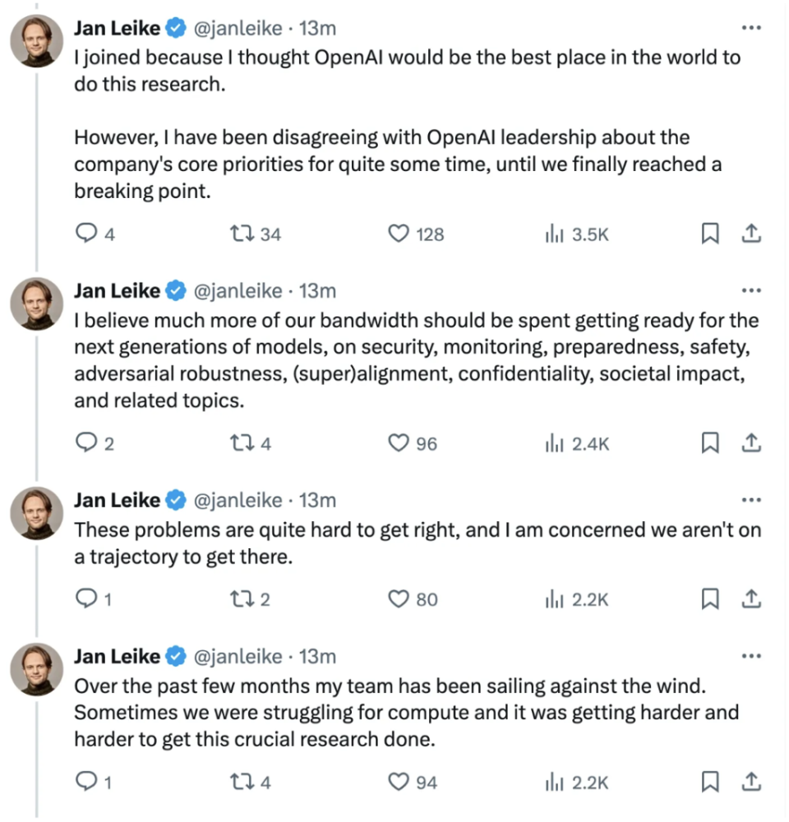This screenshot has width=789, height=822.
Task: Retweet the 'sailing against the wind' tweet
Action: [x=251, y=783]
